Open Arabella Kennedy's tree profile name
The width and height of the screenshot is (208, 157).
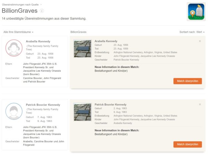(38, 41)
